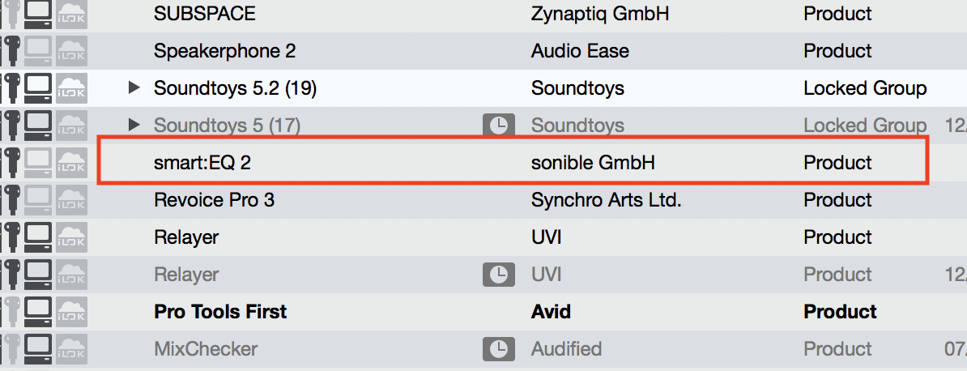967x371 pixels.
Task: Click the computer icon in the Speakerphone 2 row
Action: 38,51
